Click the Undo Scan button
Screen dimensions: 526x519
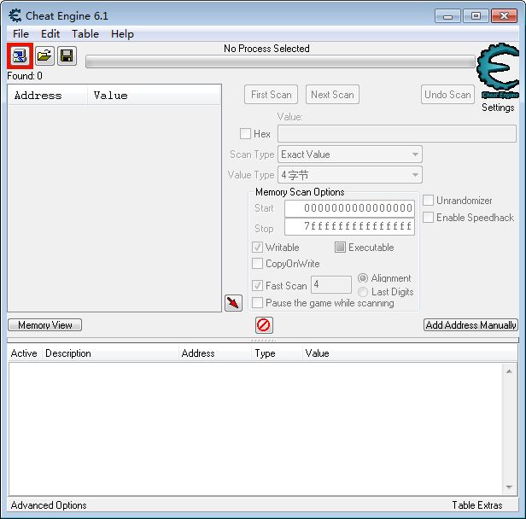(447, 95)
